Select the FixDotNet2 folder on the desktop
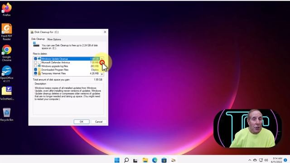The image size is (290, 163). pyautogui.click(x=7, y=93)
